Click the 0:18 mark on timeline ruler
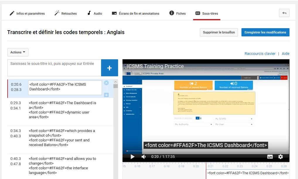298x179 pixels. 167,166
